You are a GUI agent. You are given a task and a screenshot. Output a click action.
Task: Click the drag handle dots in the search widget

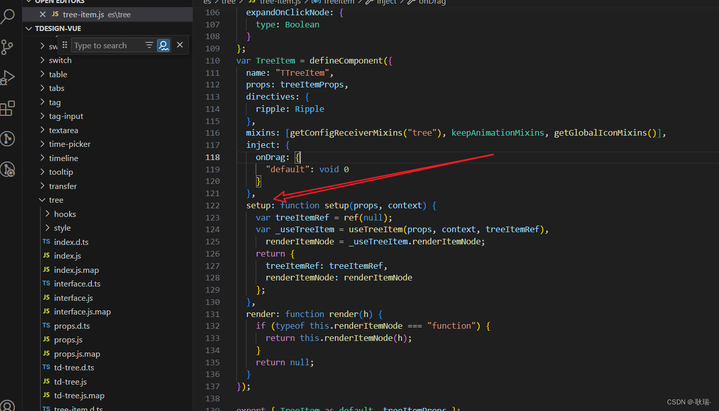point(65,45)
